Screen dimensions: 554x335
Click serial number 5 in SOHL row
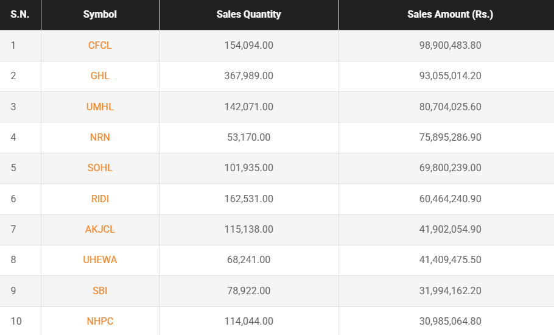(x=13, y=167)
